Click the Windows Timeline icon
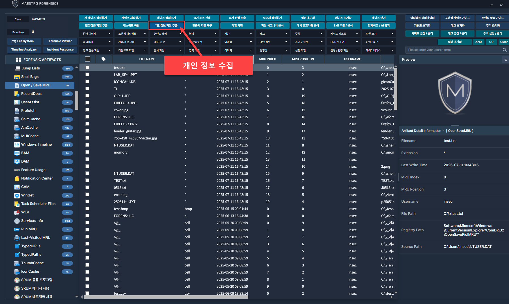The image size is (509, 304). point(17,145)
